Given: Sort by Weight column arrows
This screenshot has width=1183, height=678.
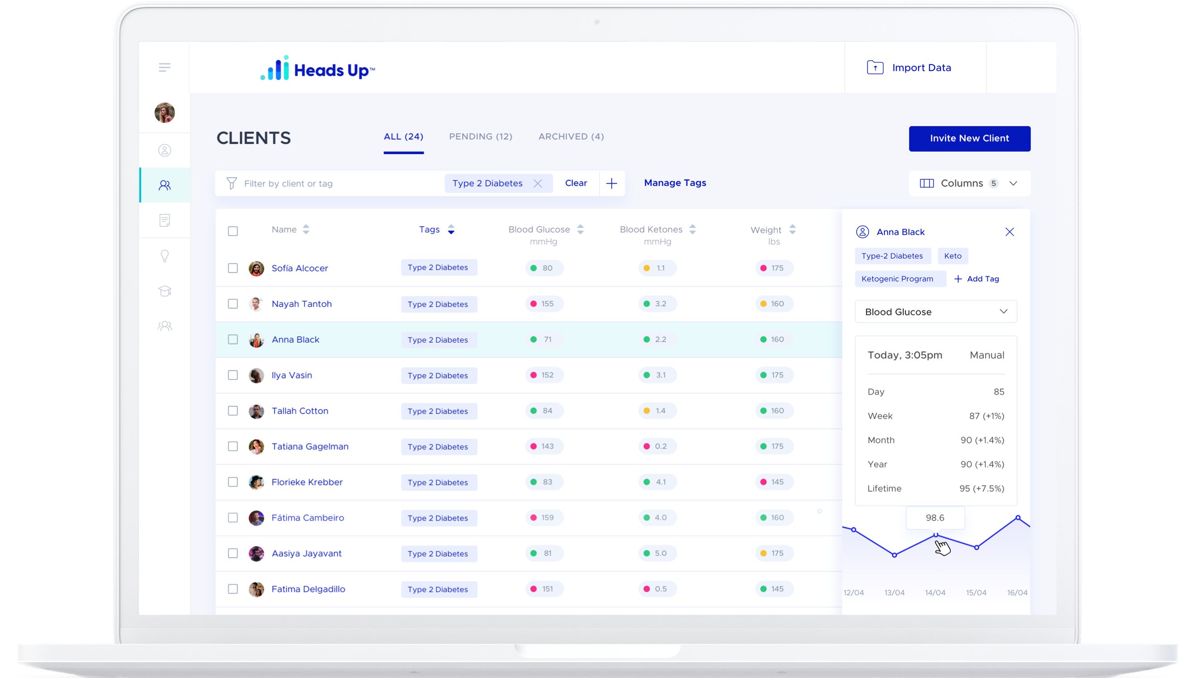Looking at the screenshot, I should 792,230.
